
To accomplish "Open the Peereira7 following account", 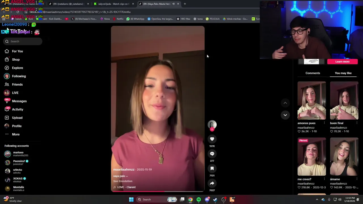I will [x=17, y=163].
